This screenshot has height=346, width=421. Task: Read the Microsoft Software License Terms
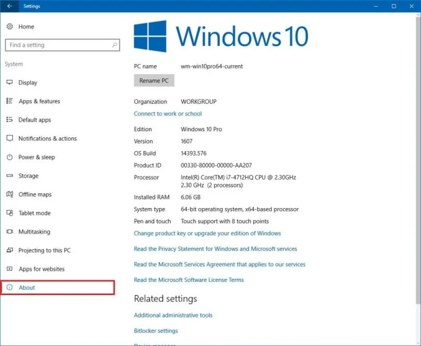point(189,280)
